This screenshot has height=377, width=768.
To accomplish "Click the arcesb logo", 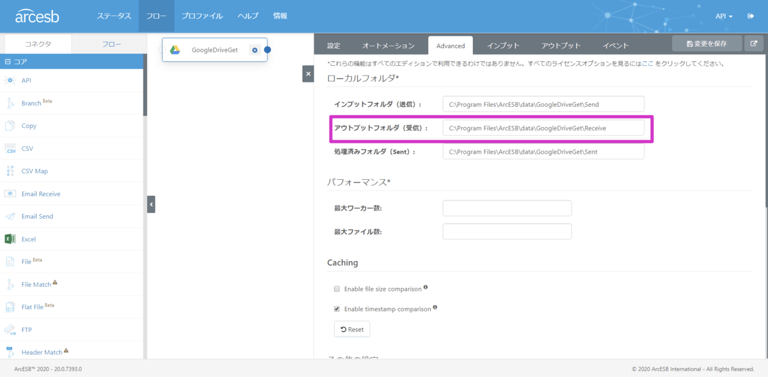I will pos(37,16).
